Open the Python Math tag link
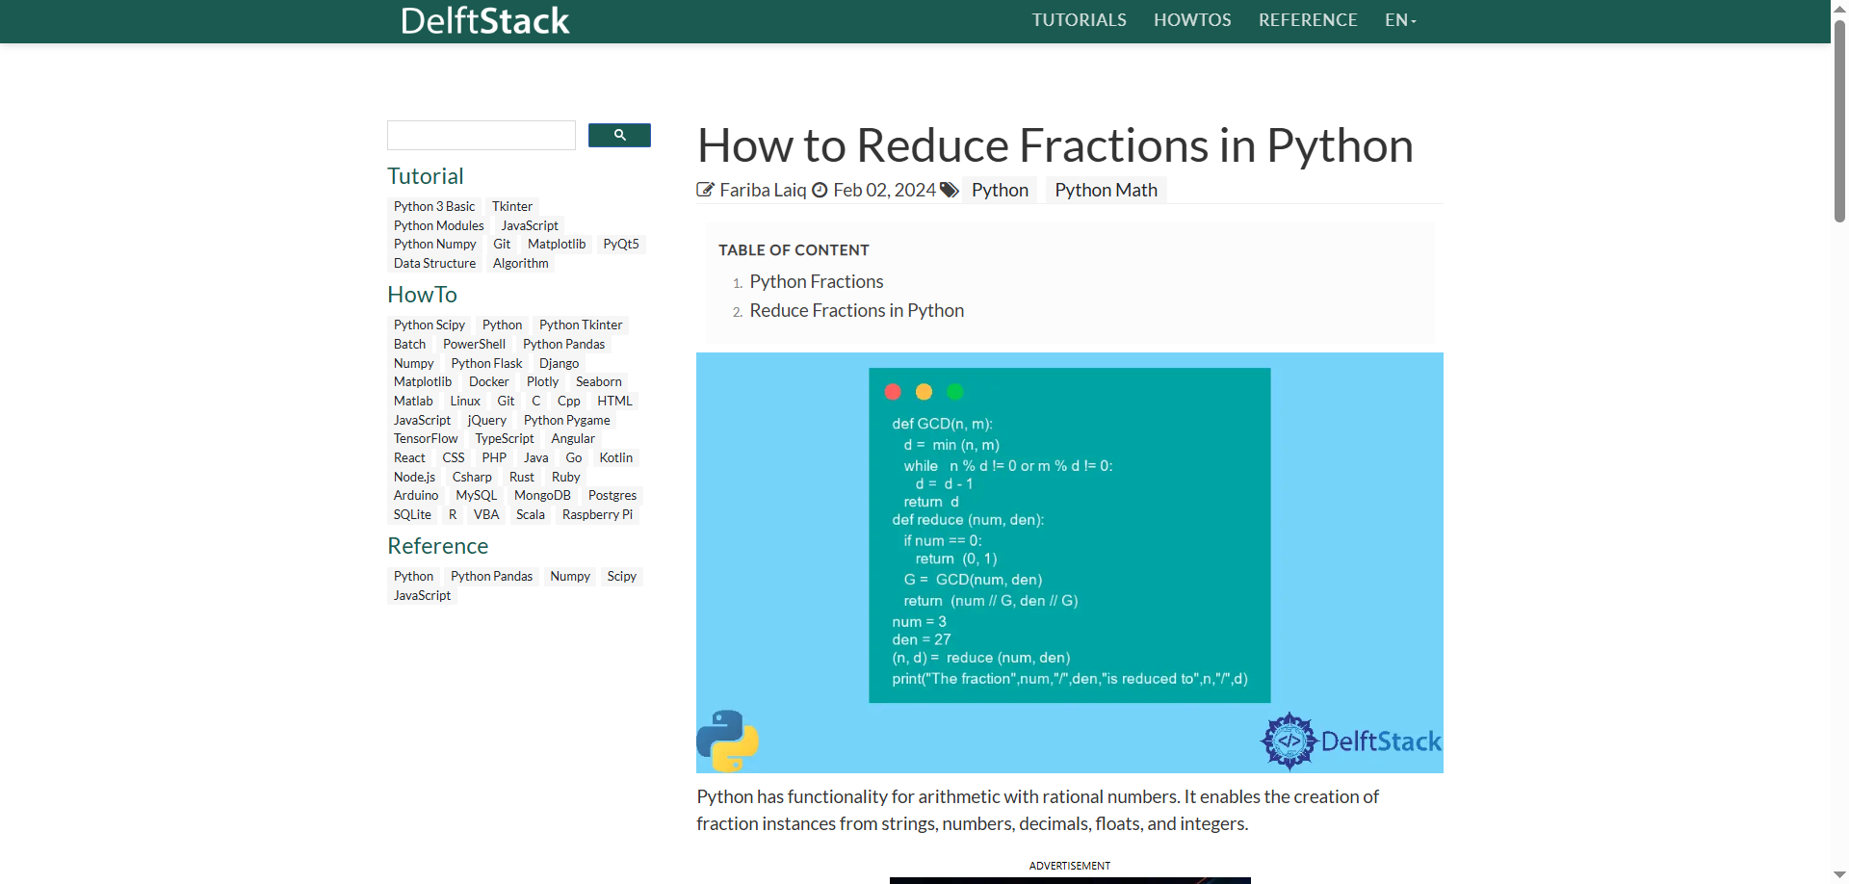 1106,191
